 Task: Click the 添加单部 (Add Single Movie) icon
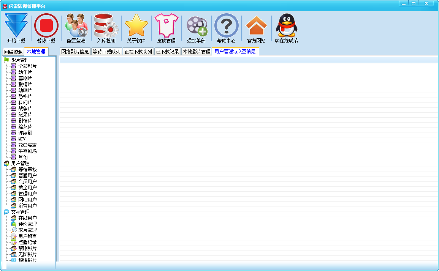(196, 27)
